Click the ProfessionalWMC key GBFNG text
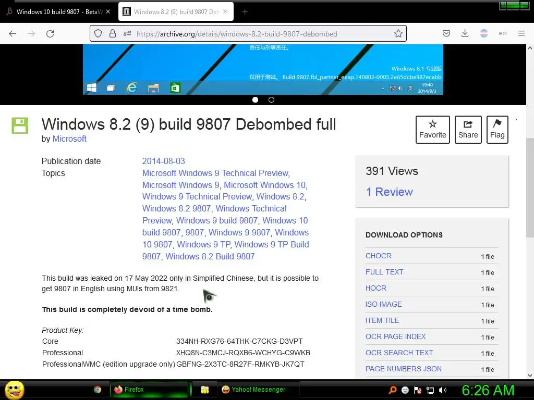 [240, 364]
